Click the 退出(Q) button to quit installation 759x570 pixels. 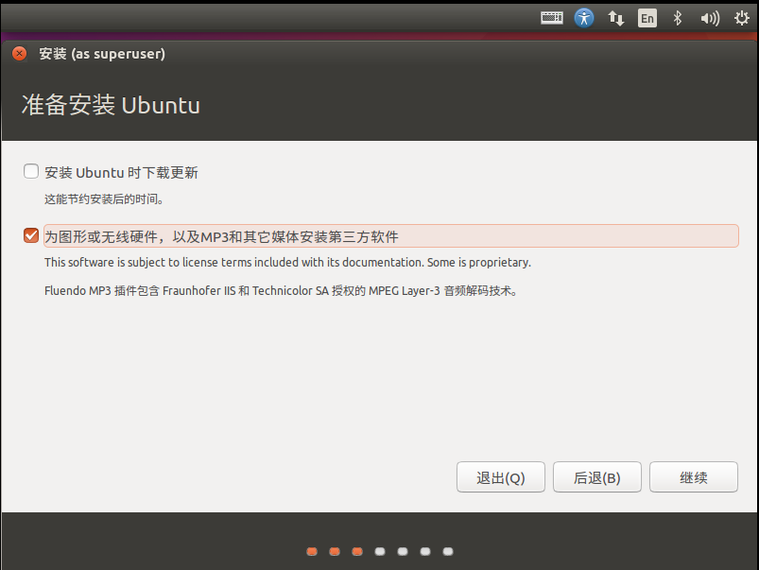click(x=500, y=476)
